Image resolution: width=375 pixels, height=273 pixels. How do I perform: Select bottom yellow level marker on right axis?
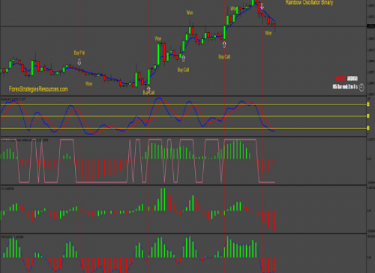click(x=368, y=128)
